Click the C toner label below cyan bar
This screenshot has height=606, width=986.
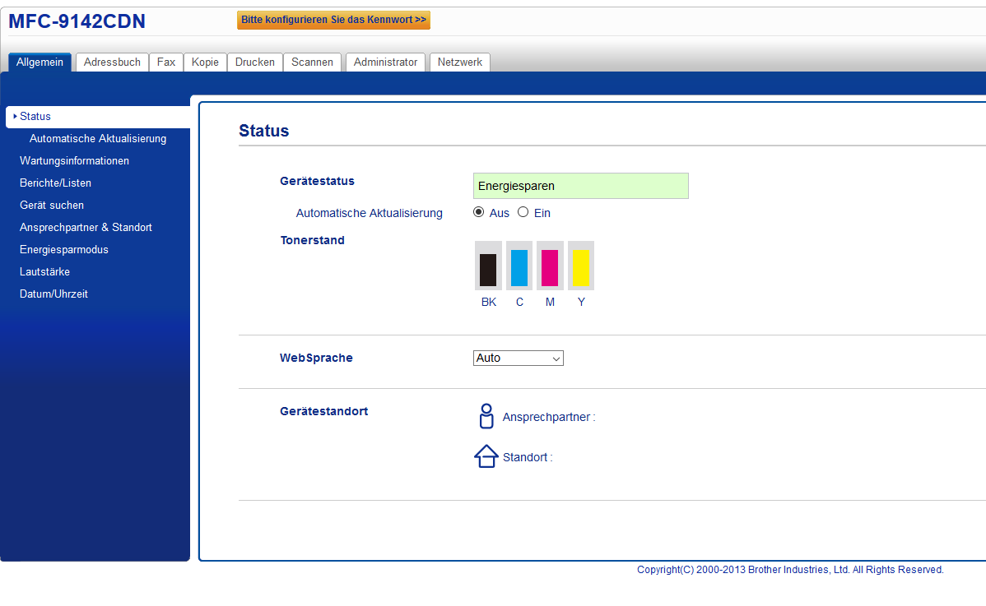(x=519, y=302)
